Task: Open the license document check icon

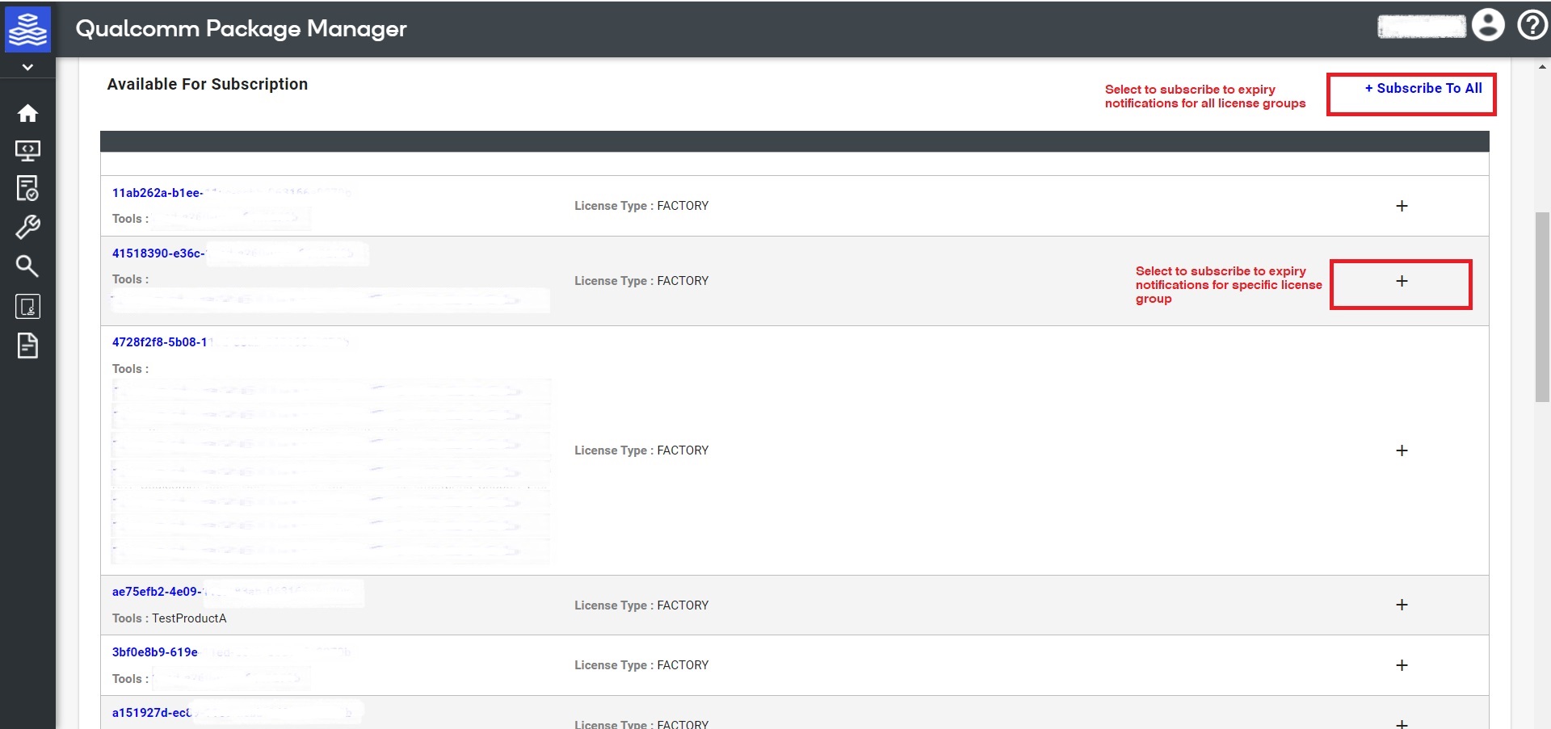Action: click(28, 188)
